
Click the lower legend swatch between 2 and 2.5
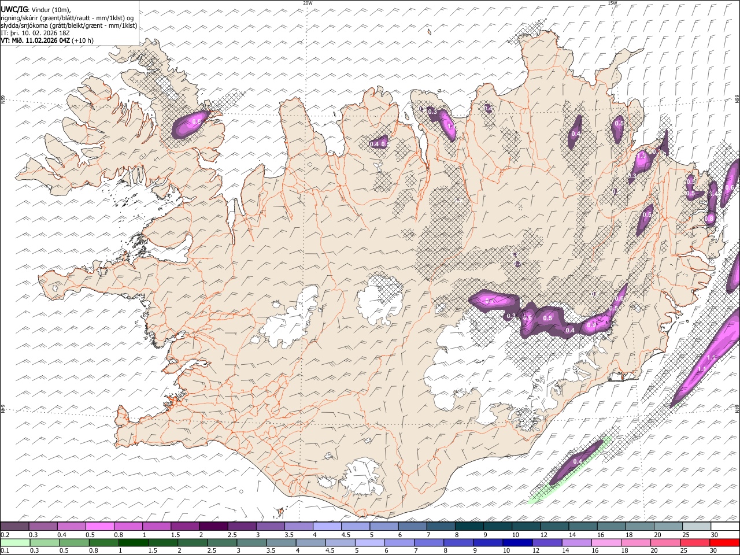click(192, 543)
